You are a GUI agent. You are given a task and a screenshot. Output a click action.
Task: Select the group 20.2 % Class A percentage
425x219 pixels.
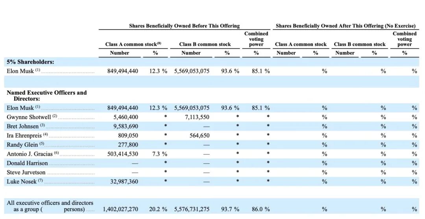tap(158, 209)
